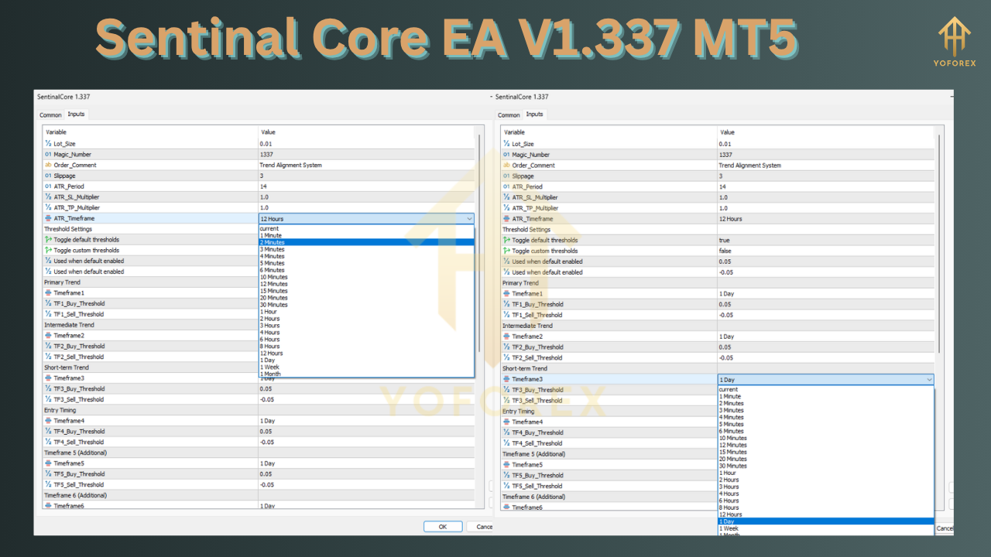Switch to the Common tab

tap(50, 114)
